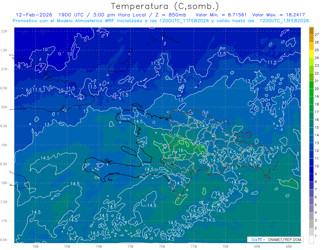Click the bright yellow swatch between 24 and 25
Image resolution: width=324 pixels, height=250 pixels.
click(311, 54)
